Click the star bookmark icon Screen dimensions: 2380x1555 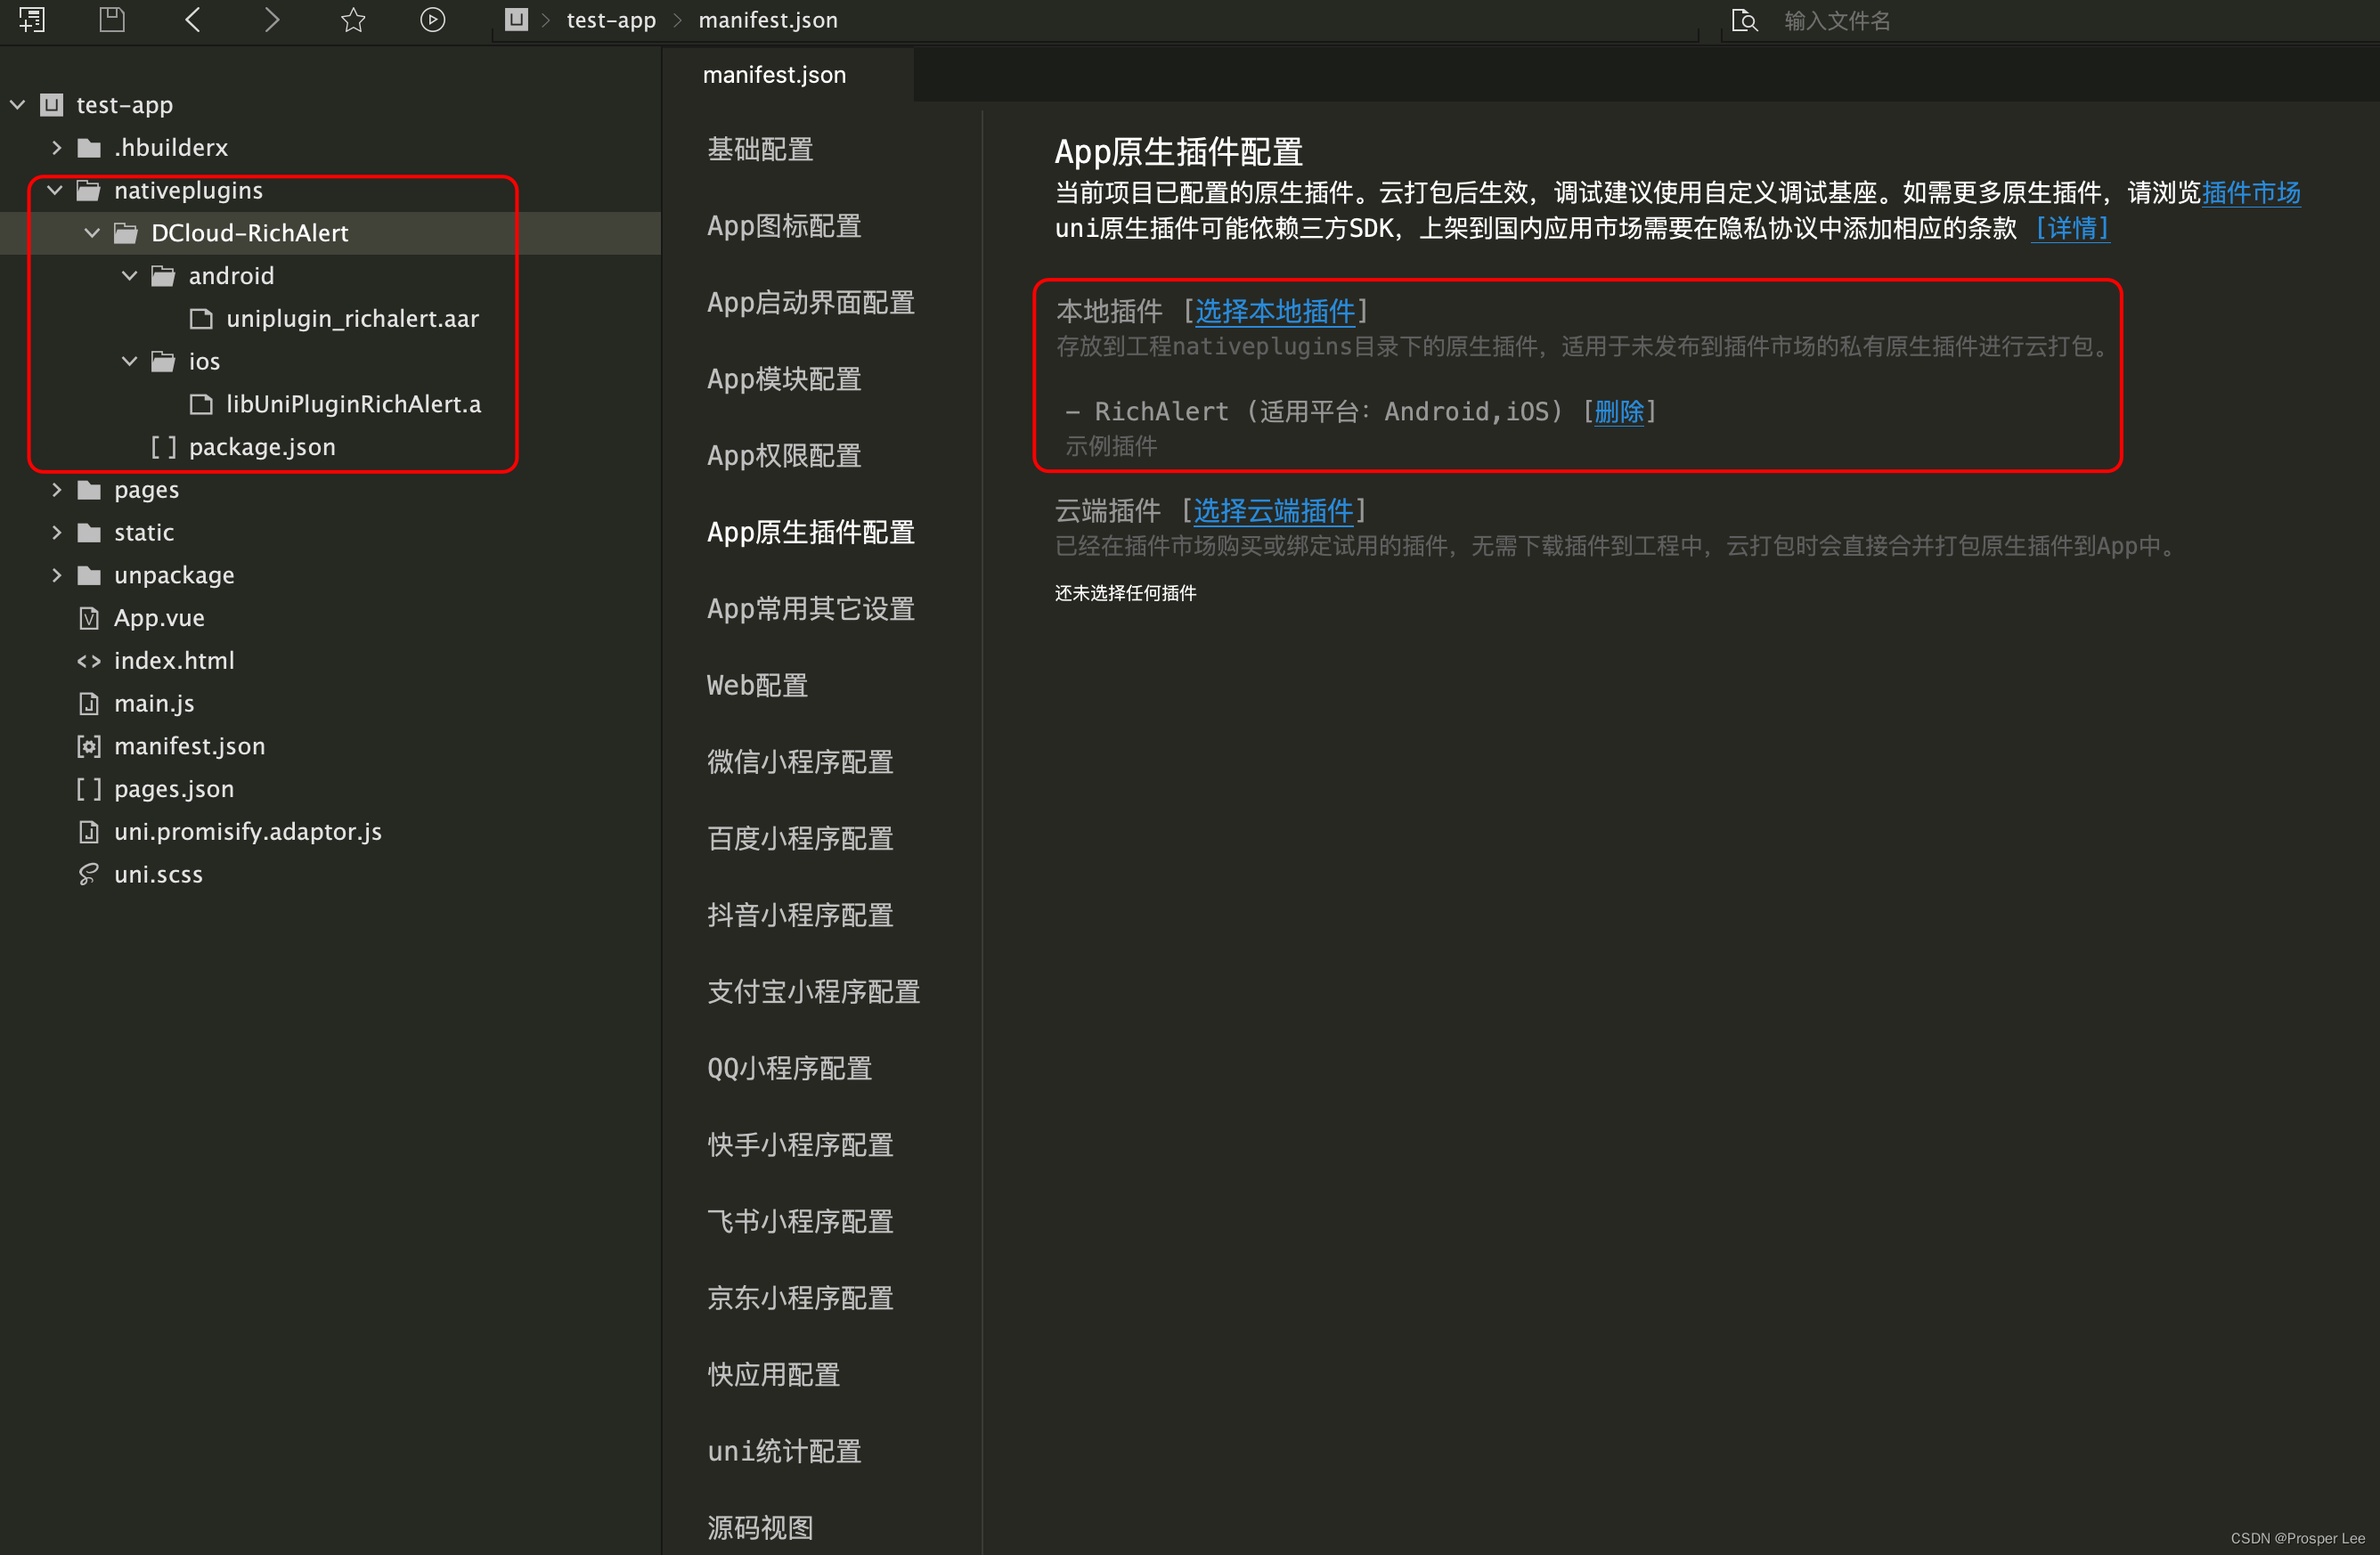point(353,20)
